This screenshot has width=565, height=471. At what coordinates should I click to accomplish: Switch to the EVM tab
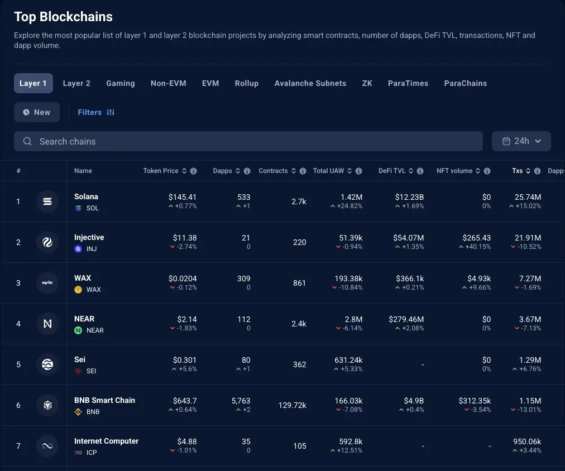pyautogui.click(x=210, y=83)
